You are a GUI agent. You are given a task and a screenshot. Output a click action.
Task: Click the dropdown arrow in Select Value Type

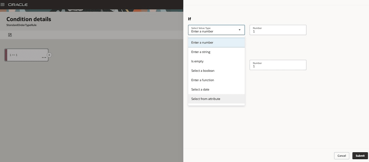(x=240, y=30)
